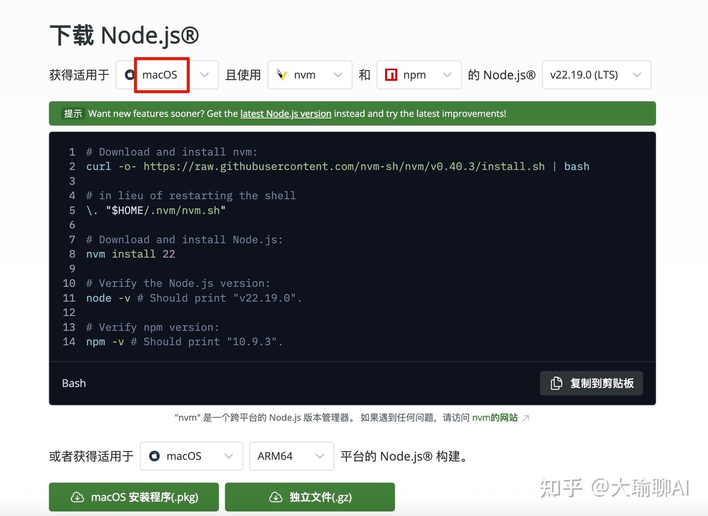Click the 复制到剪贴板 button
708x516 pixels.
coord(591,383)
